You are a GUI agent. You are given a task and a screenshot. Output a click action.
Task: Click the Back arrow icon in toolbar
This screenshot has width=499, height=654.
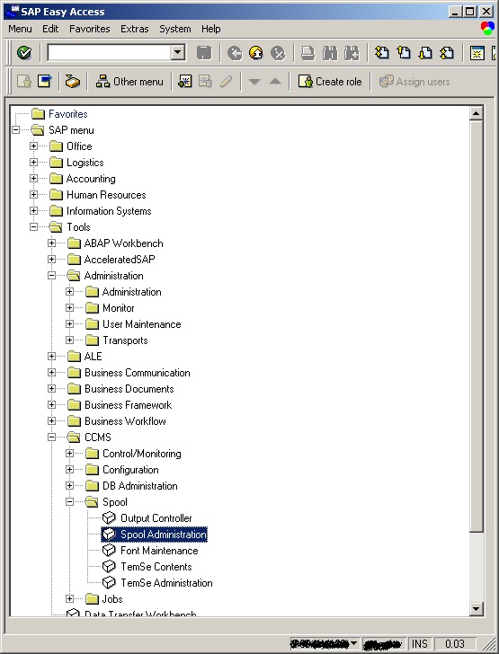235,53
